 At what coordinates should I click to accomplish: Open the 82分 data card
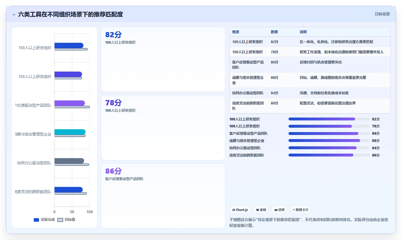[163, 59]
